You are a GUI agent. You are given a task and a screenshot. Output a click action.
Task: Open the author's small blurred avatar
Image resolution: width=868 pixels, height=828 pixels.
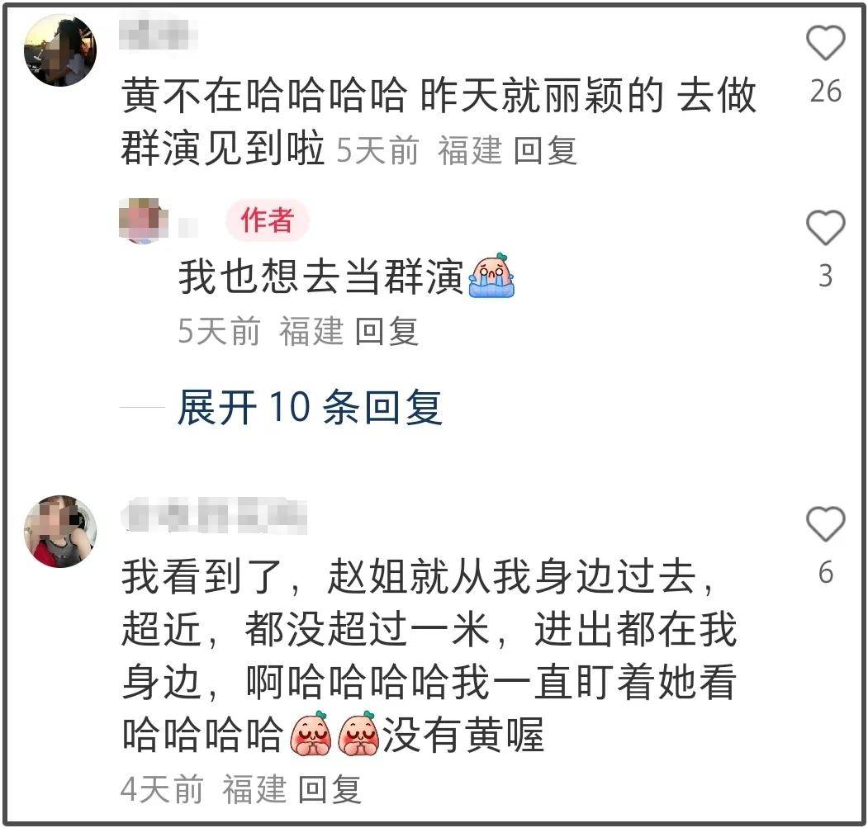click(144, 220)
